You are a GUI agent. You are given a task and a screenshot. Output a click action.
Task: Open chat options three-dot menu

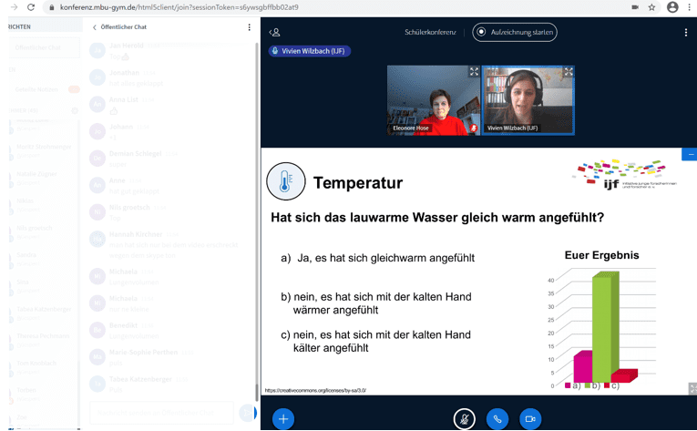coord(249,27)
